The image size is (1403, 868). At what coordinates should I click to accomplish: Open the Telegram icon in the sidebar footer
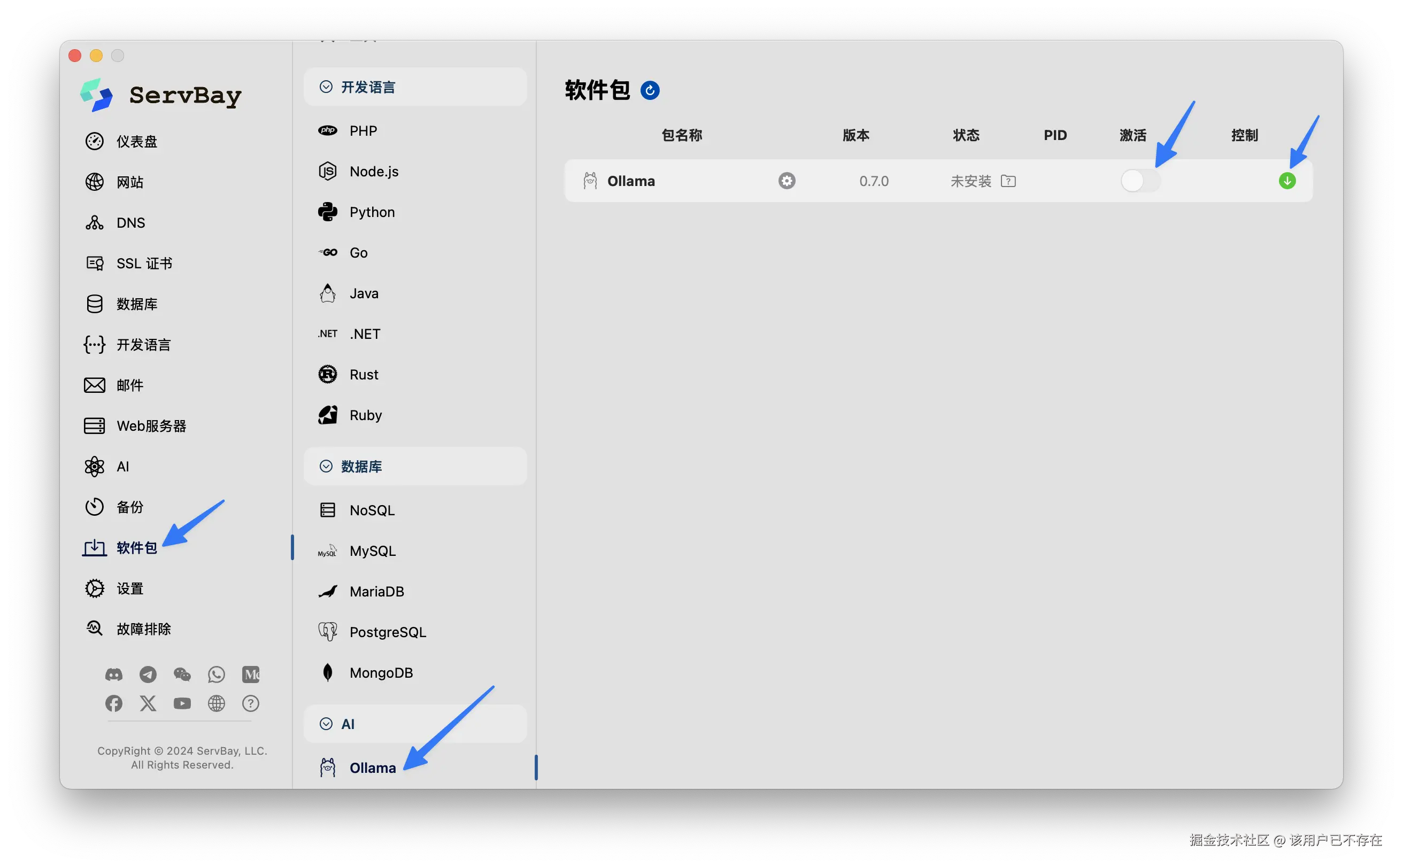[x=148, y=674]
